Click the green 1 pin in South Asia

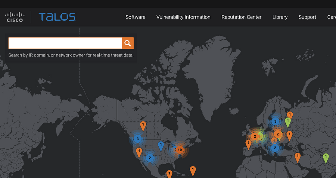(326, 158)
